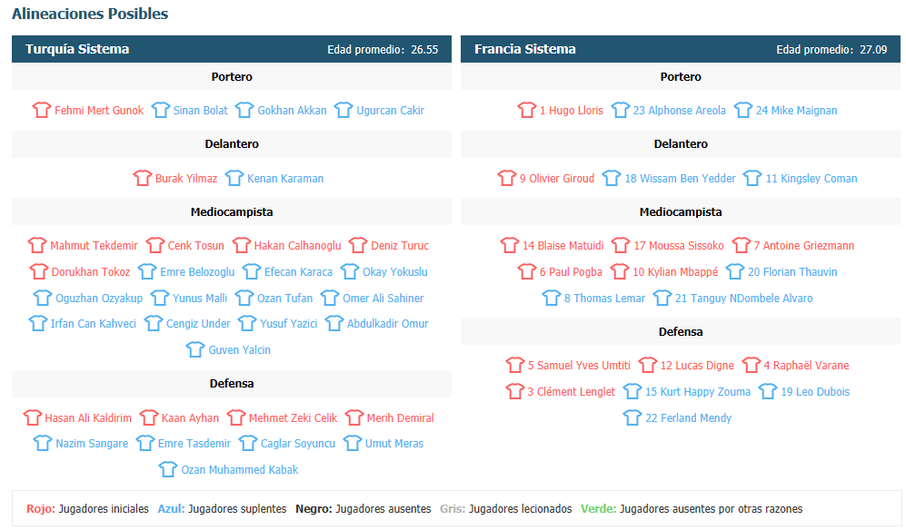Open Hakan Calhanoglu player link

297,245
